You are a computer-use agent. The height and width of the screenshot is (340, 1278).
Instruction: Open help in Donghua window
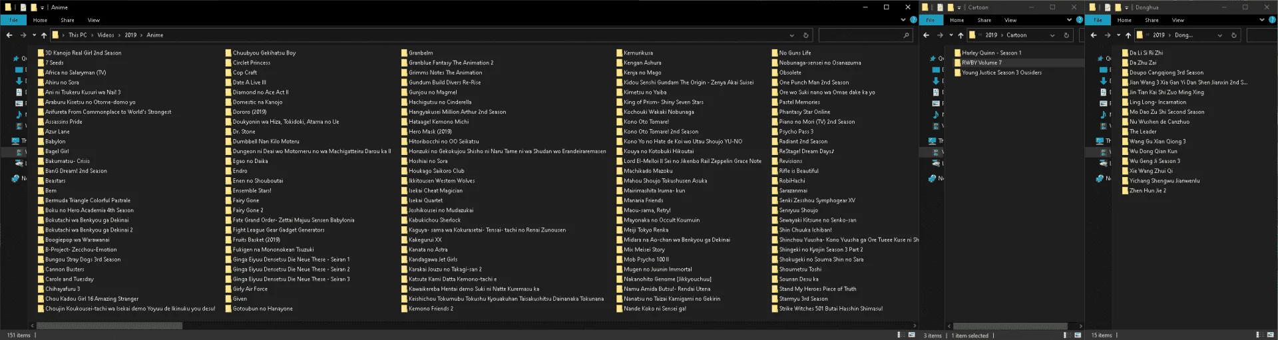(1273, 20)
